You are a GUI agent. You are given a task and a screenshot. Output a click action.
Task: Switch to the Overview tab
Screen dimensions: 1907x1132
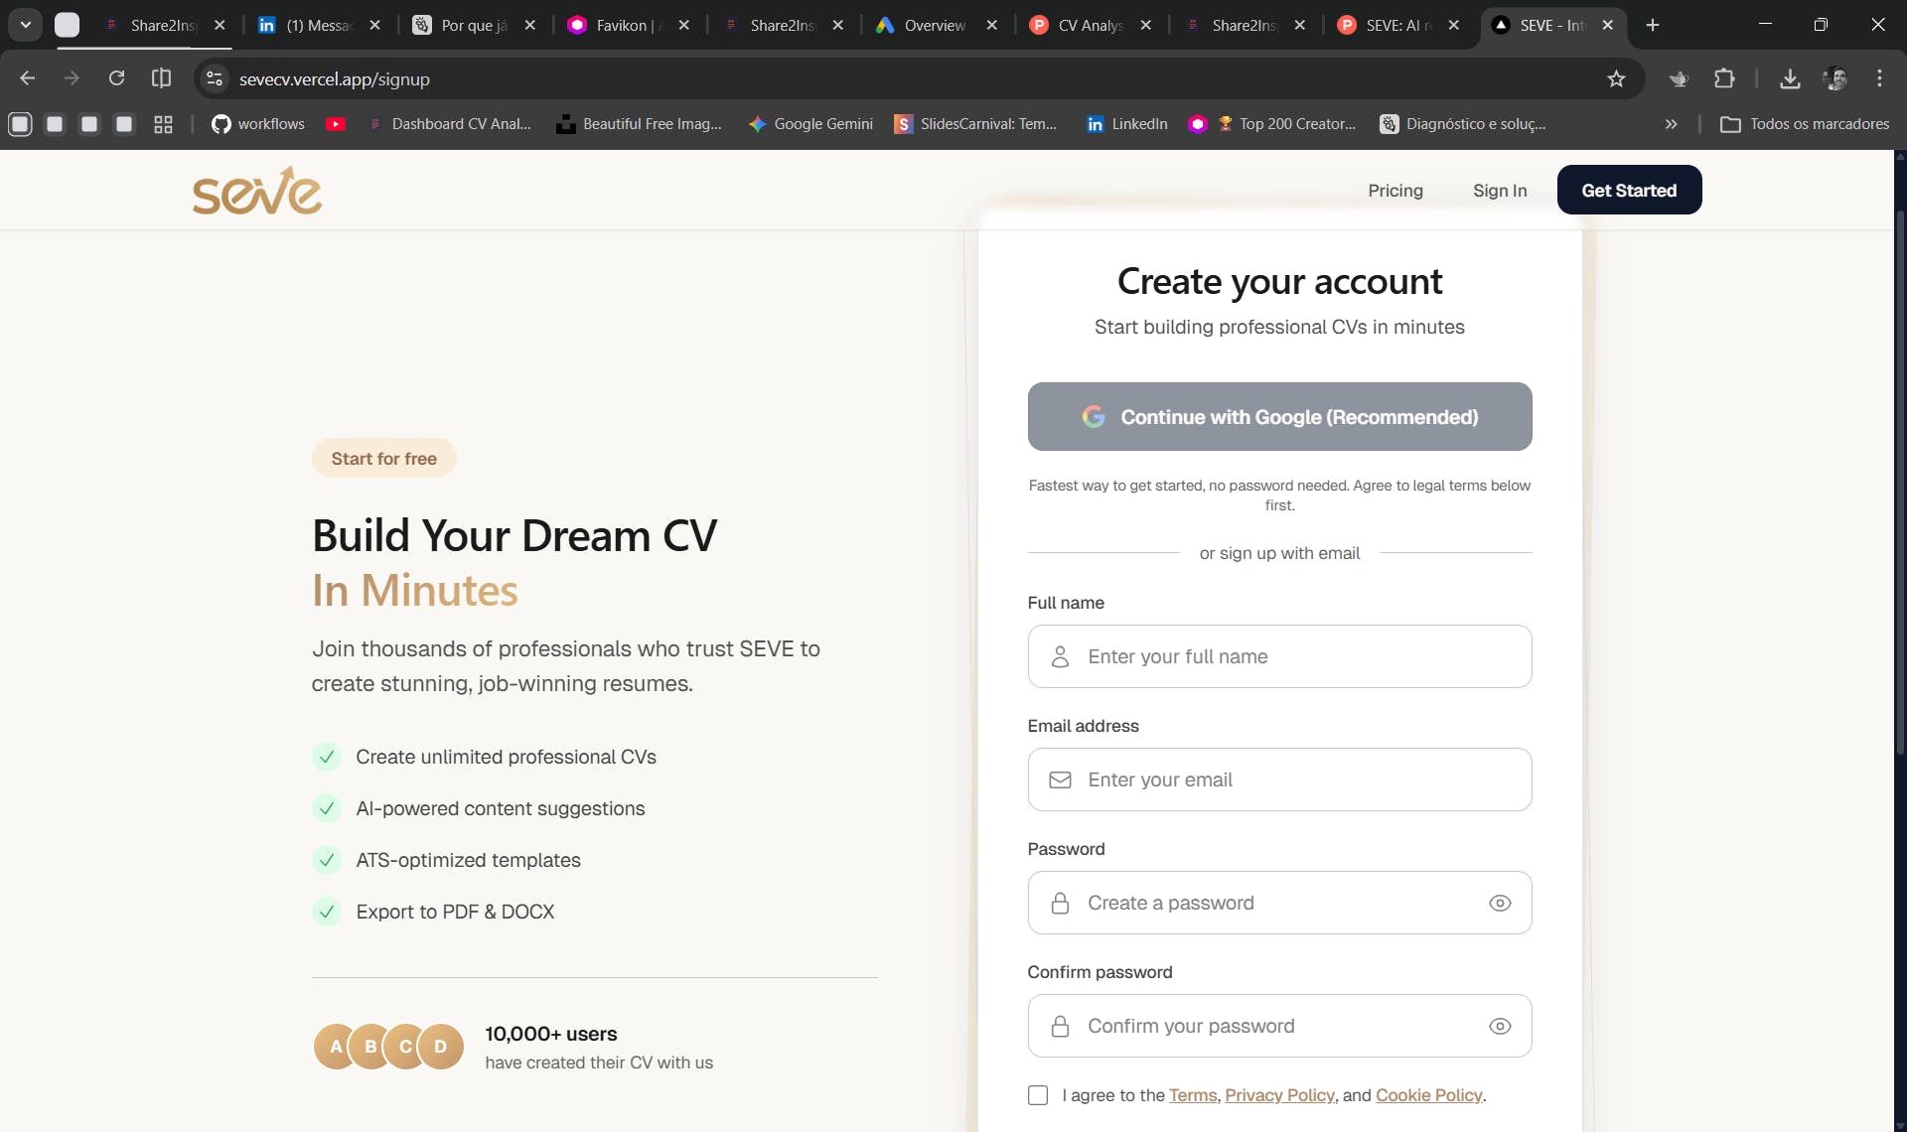[934, 25]
